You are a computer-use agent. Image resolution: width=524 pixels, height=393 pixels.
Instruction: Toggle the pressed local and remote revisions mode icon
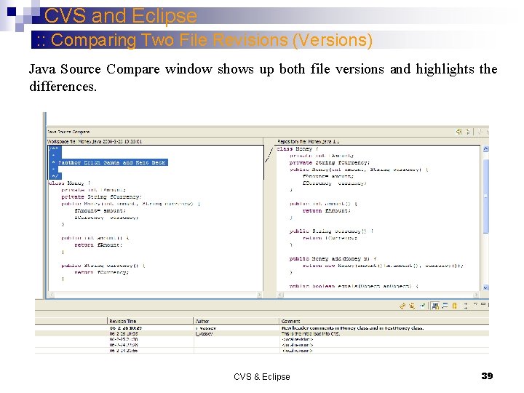pos(434,306)
